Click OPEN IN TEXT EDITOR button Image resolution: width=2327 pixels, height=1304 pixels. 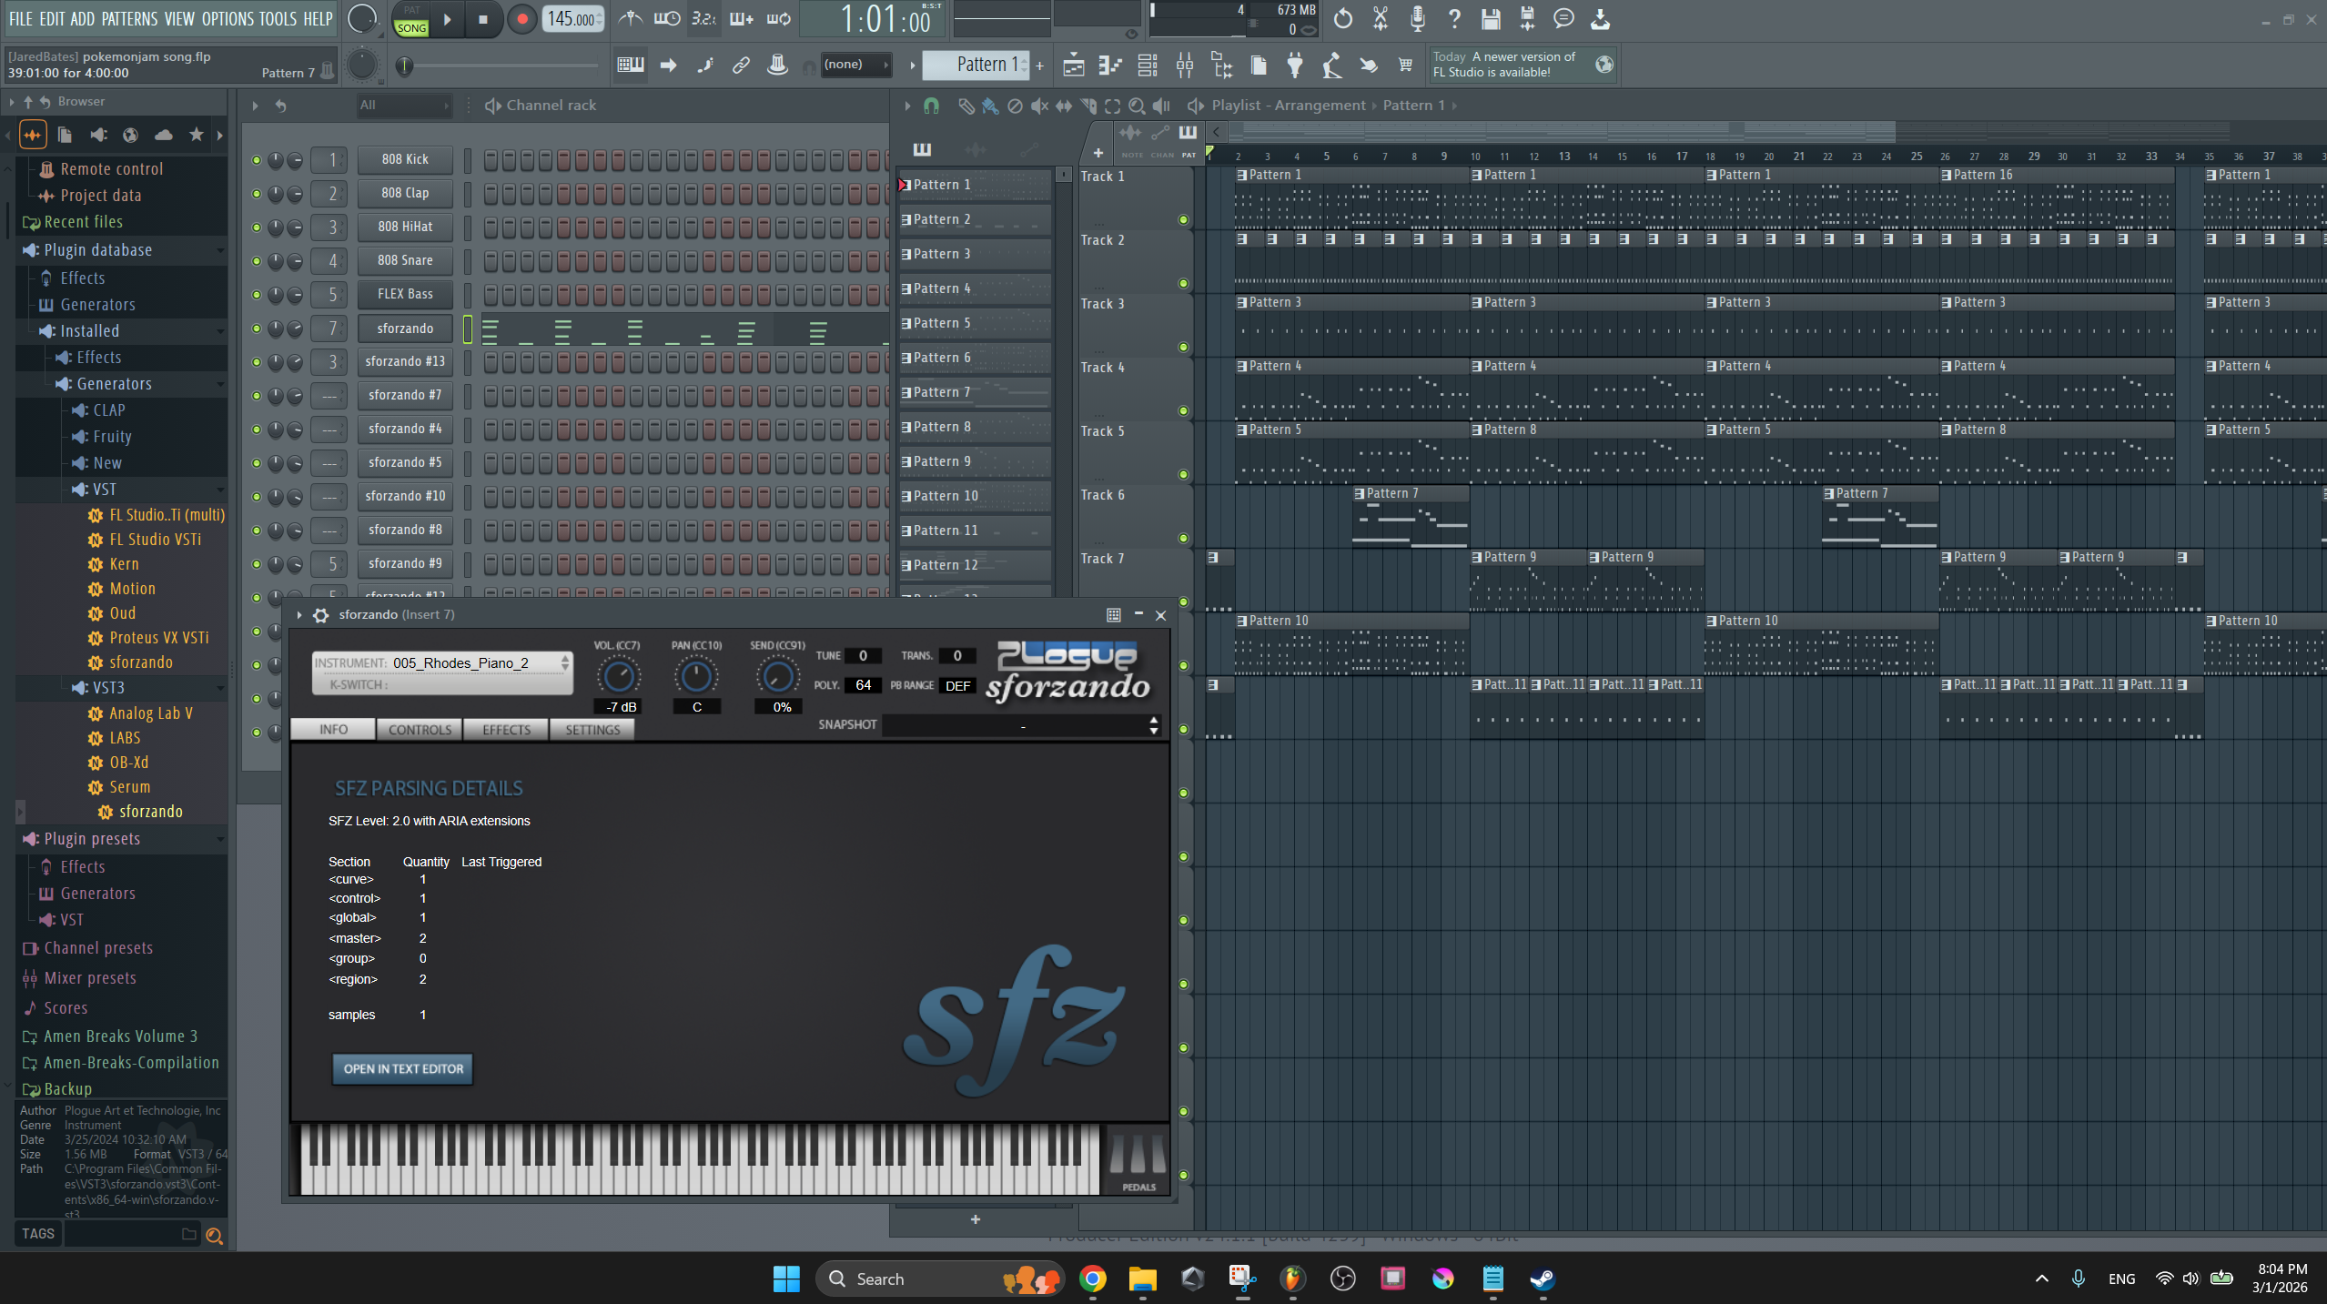coord(403,1068)
